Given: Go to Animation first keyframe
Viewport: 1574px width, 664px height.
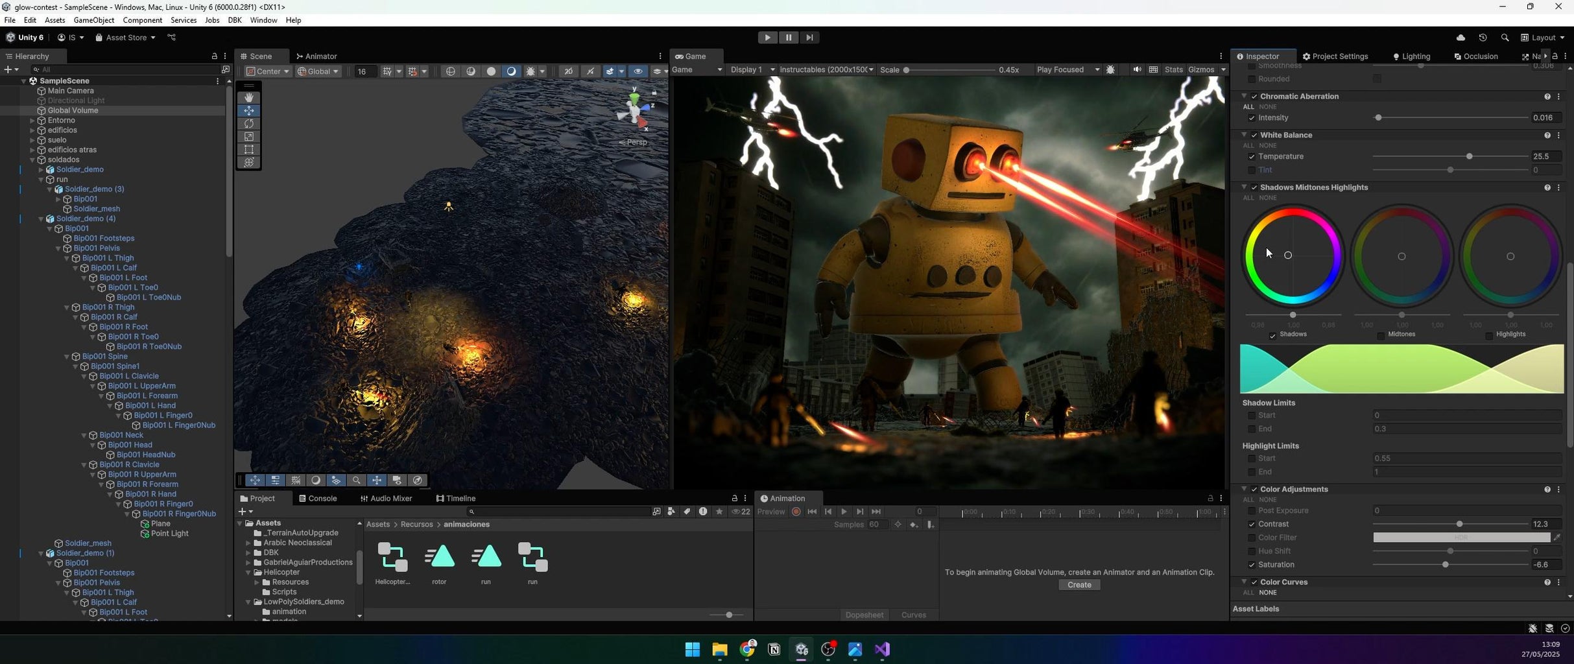Looking at the screenshot, I should click(812, 512).
